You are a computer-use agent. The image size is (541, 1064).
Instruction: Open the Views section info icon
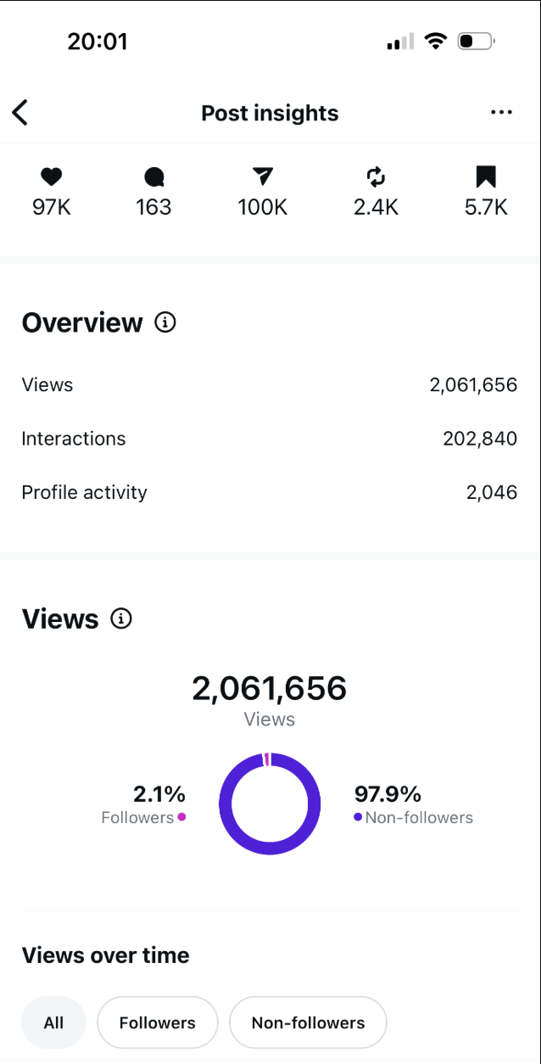coord(121,619)
